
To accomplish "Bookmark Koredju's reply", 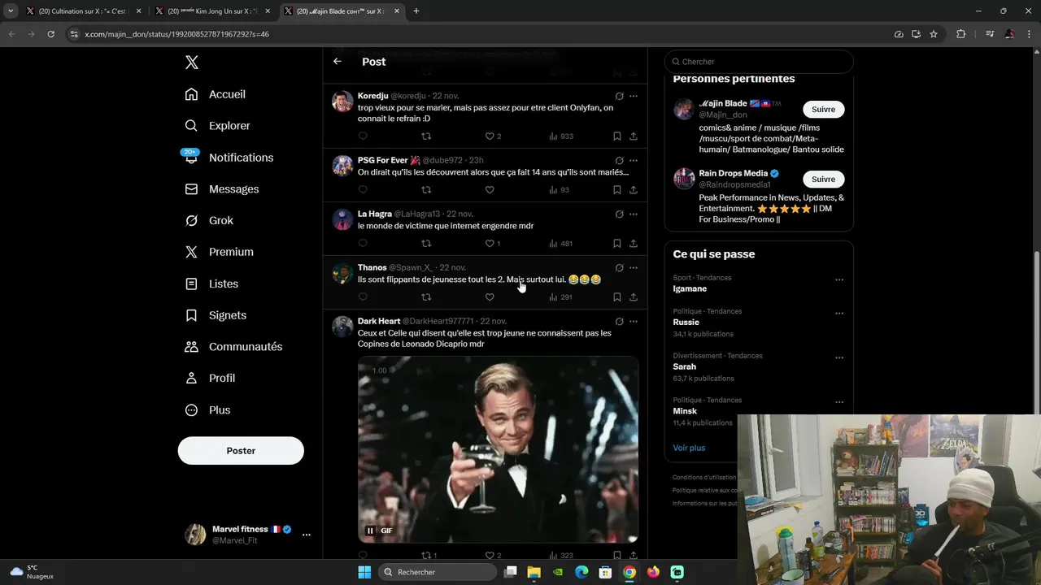I will click(617, 136).
